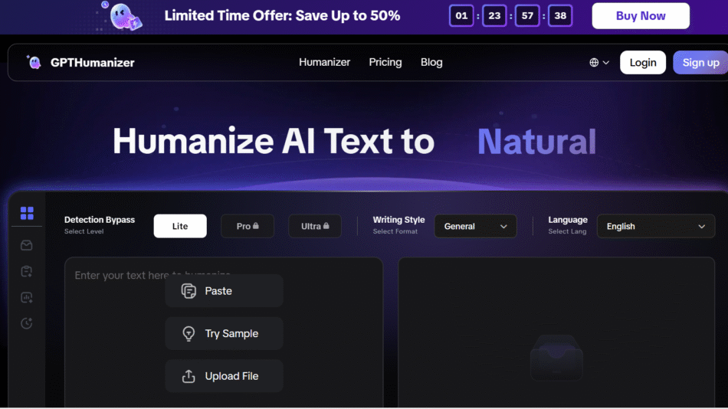Select the Lite detection bypass level
The width and height of the screenshot is (728, 409).
click(180, 226)
